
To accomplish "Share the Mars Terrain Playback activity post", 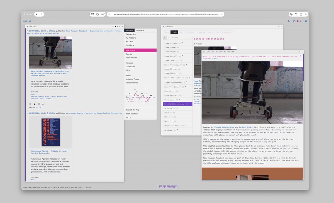I will [x=43, y=104].
